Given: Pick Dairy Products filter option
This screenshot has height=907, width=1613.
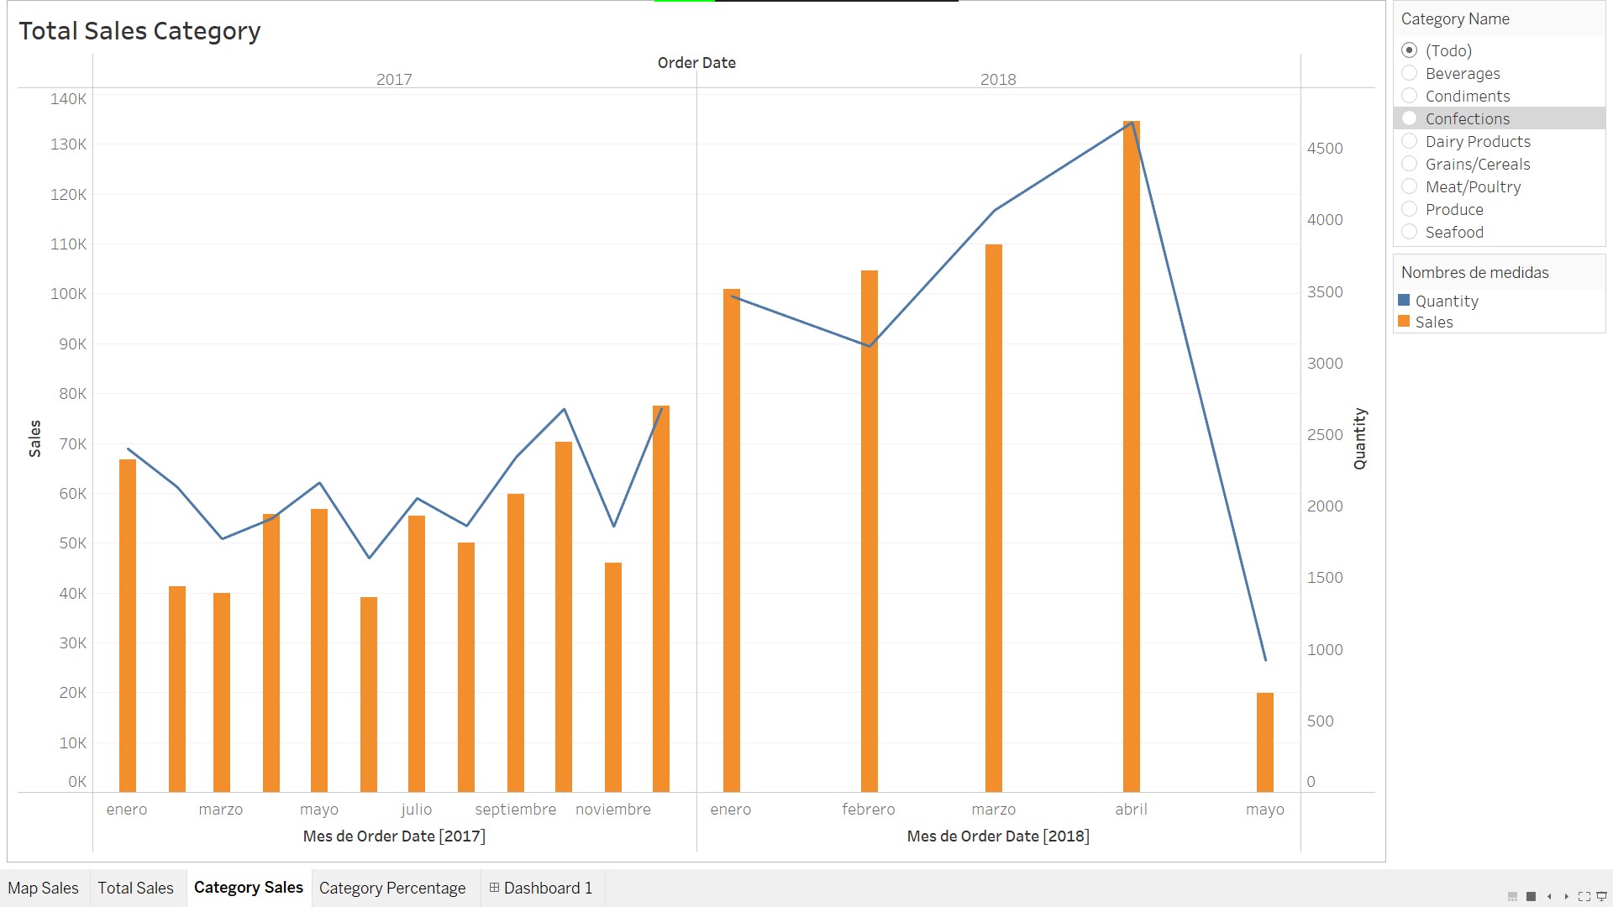Looking at the screenshot, I should [1410, 141].
